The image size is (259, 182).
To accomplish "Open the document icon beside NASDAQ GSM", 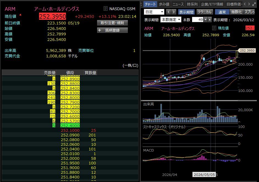I will click(x=105, y=9).
